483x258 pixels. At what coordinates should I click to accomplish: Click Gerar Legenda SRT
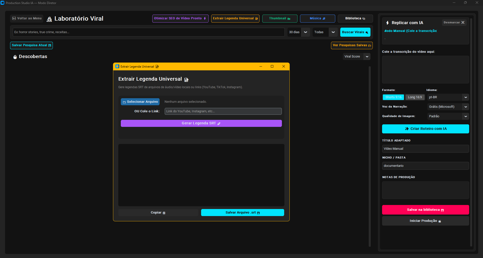click(201, 123)
